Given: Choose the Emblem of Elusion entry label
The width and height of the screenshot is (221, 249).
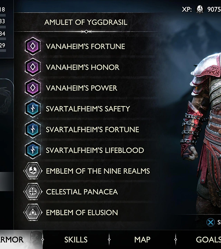Looking at the screenshot, I should pos(82,212).
